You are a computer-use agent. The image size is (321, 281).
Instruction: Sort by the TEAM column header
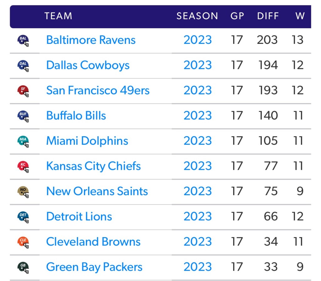coord(58,16)
